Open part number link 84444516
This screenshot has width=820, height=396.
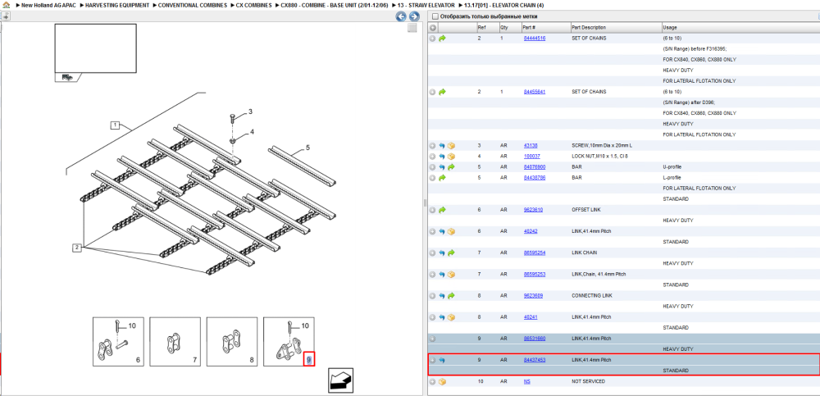click(535, 39)
